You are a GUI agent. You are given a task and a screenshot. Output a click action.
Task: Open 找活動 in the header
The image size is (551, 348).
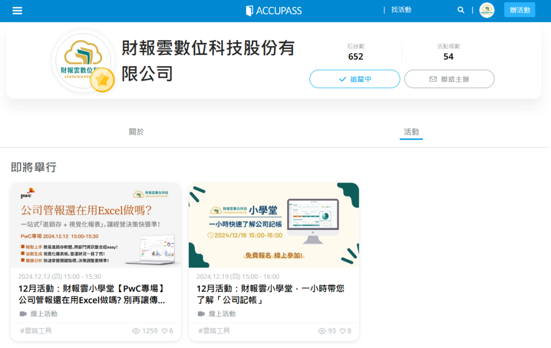[401, 10]
